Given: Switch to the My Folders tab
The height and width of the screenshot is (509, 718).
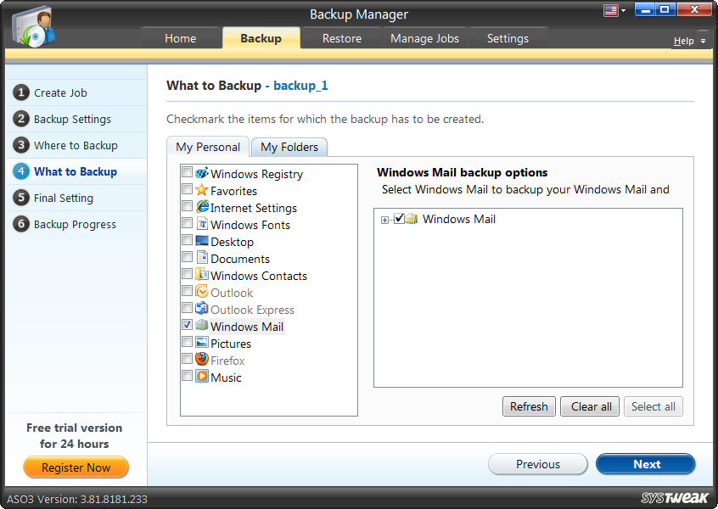Looking at the screenshot, I should tap(289, 146).
